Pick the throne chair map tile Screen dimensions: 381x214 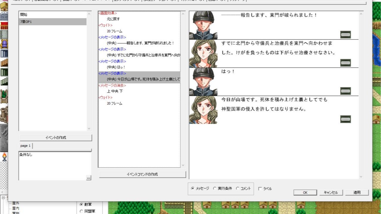point(4,43)
